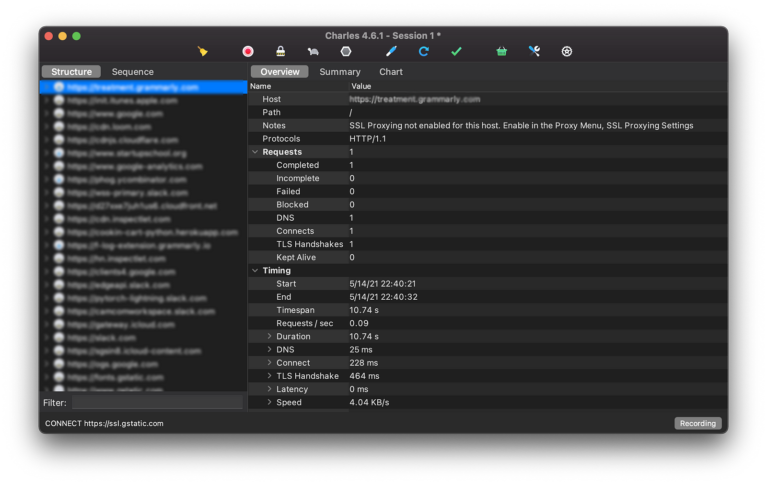Viewport: 767px width, 485px height.
Task: Click into the Filter input field
Action: coord(157,402)
